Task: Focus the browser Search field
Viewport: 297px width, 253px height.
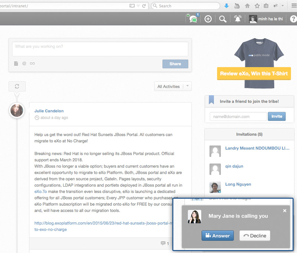Action: (x=186, y=6)
